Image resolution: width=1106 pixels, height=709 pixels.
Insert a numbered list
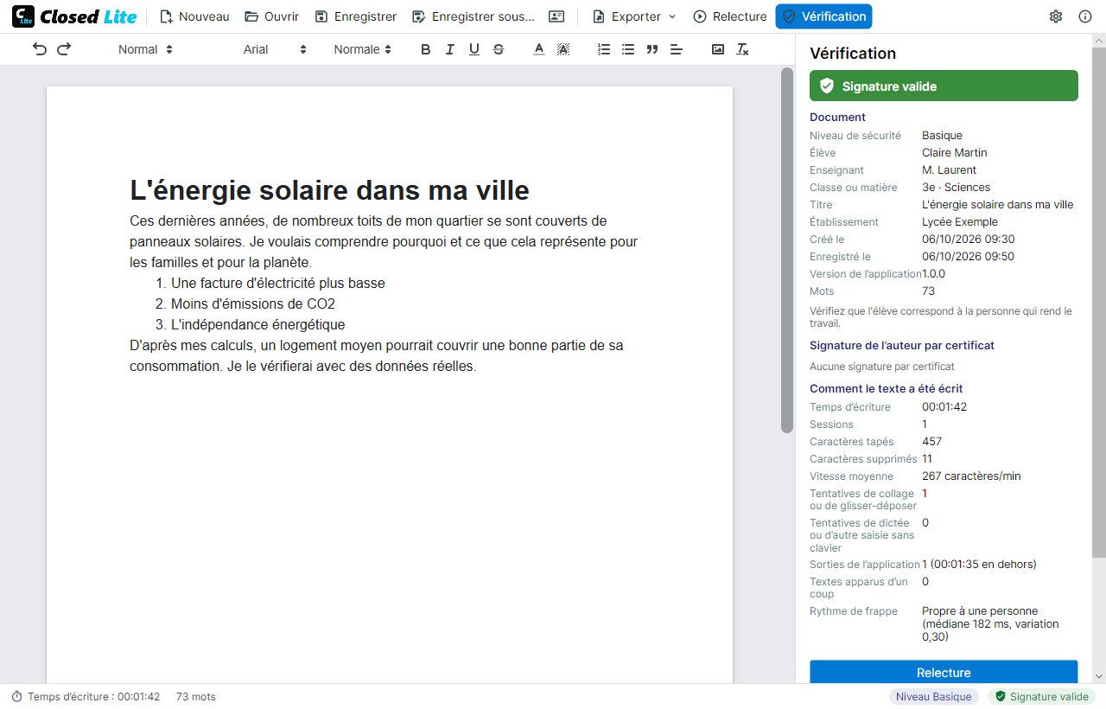coord(604,49)
